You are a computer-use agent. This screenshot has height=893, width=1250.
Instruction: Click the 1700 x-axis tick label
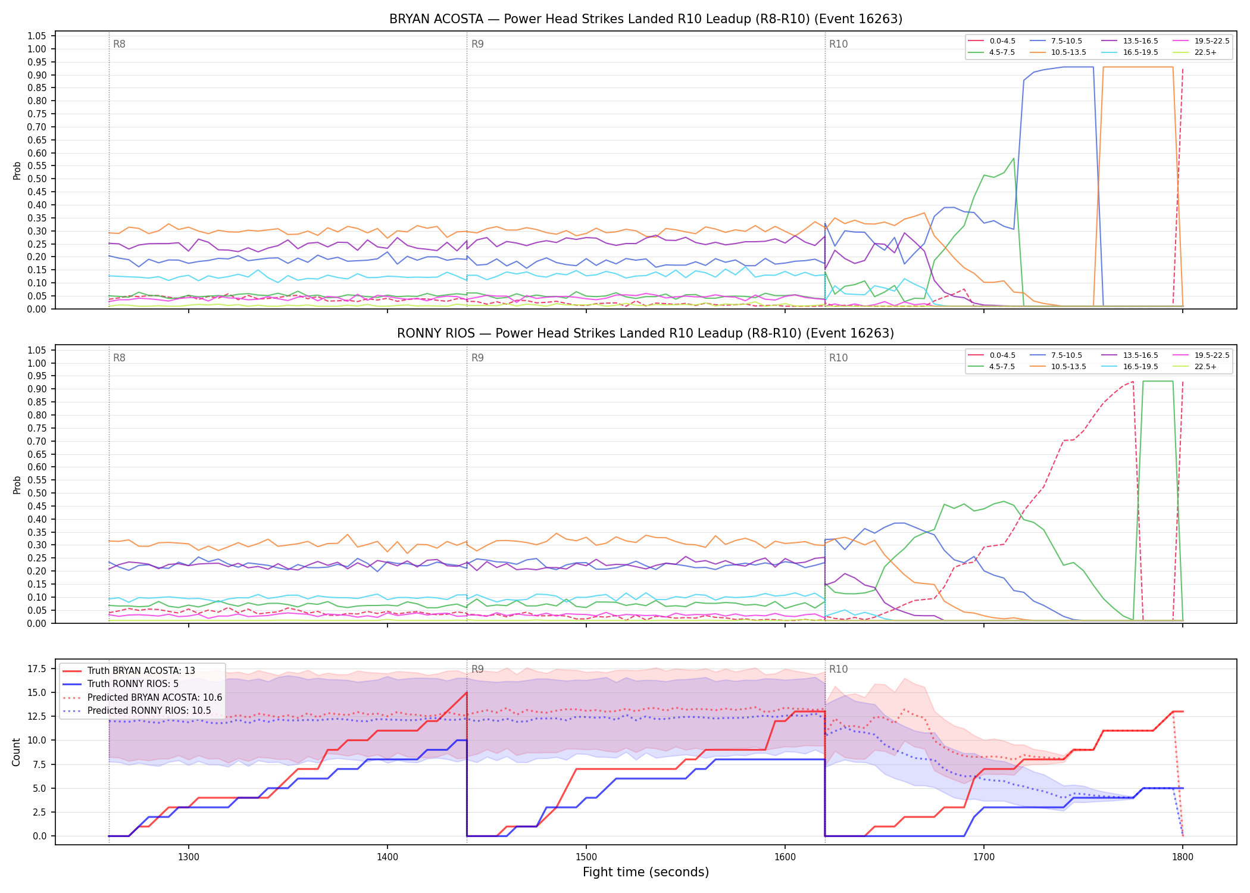click(x=984, y=857)
